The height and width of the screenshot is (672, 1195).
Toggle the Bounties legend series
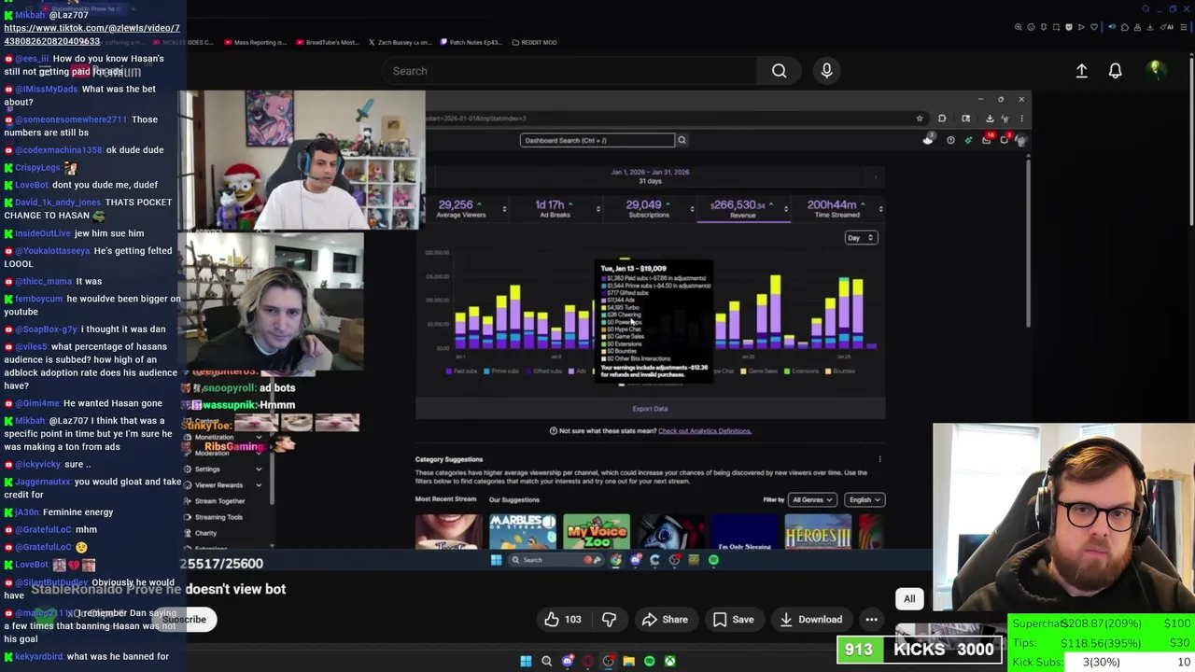[840, 371]
